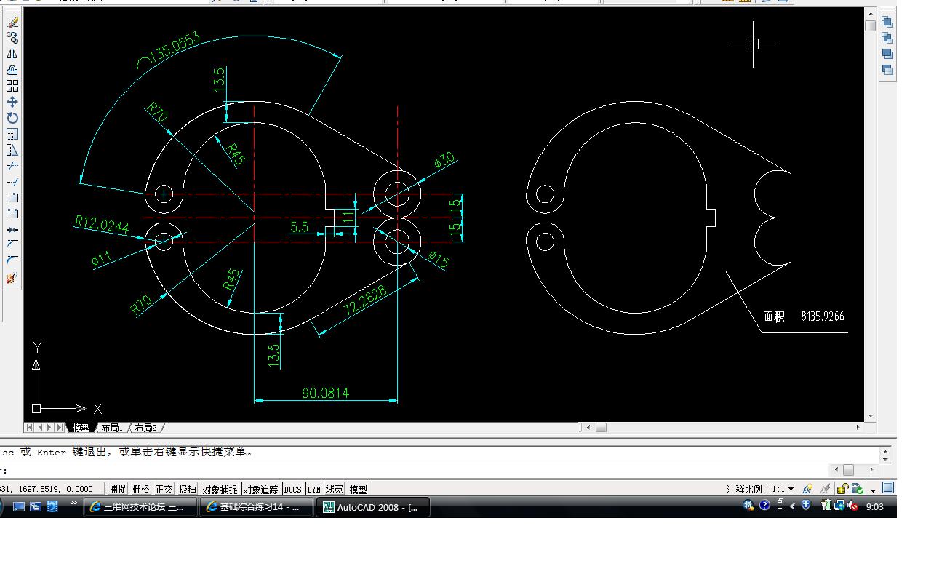
Task: Click the command line horizontal scrollbar thumb
Action: pyautogui.click(x=848, y=470)
